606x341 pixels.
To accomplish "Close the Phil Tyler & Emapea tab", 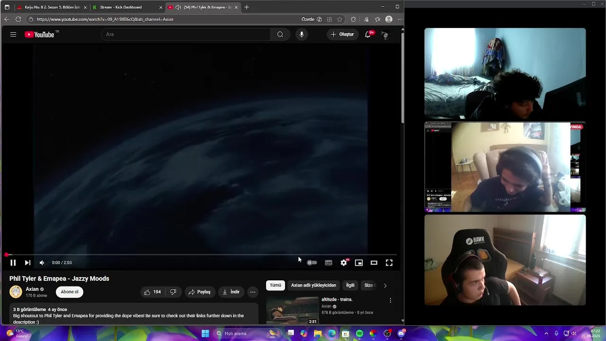I will pos(235,7).
